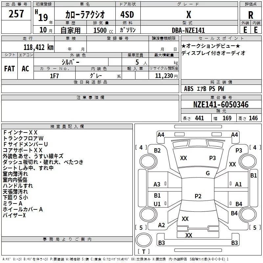
Task: Click the tire circle beside the outer P3 mark
Action: (x=248, y=161)
